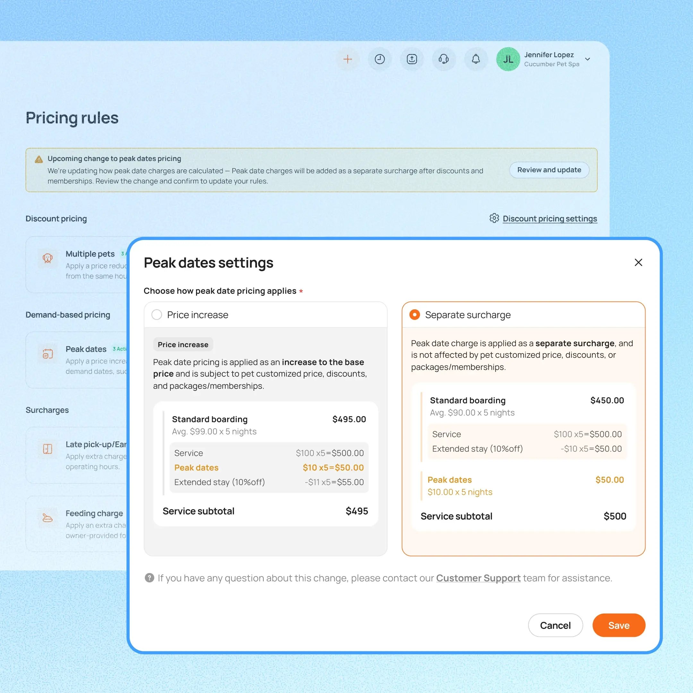Click the Demand-based pricing section heading
This screenshot has height=693, width=693.
[68, 314]
